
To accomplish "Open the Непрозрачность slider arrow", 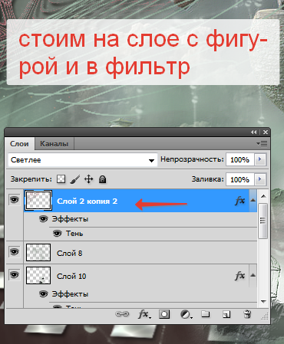I will tap(260, 159).
